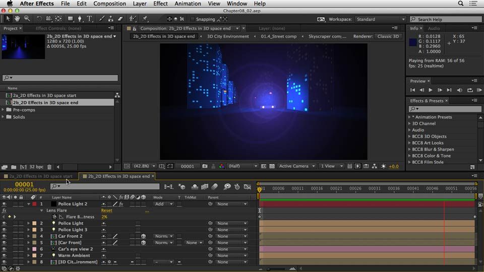Enable the Snapping checkbox
This screenshot has width=484, height=272.
pos(193,19)
